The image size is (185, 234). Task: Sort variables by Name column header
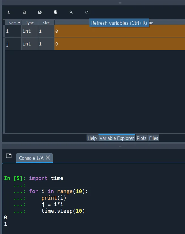coord(13,23)
